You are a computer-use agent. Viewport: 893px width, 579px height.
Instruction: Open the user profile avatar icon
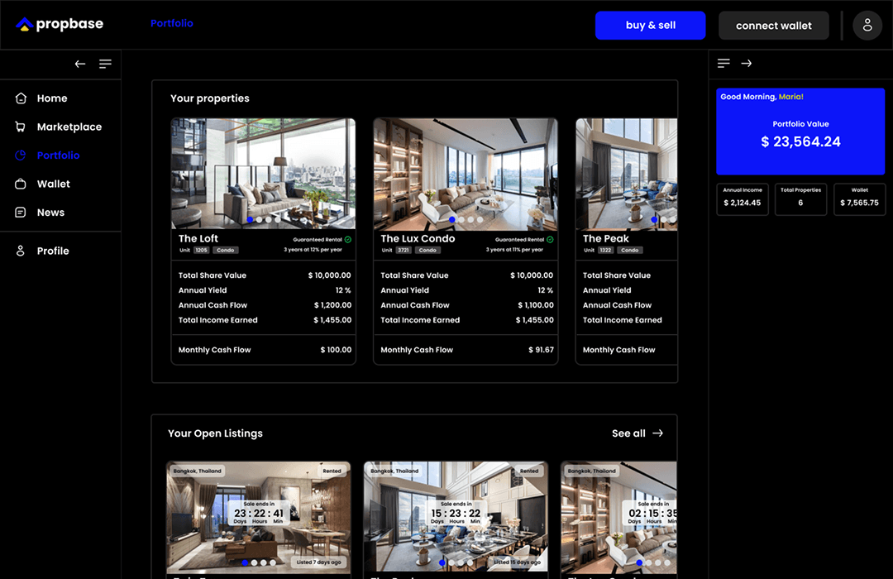[x=867, y=26]
